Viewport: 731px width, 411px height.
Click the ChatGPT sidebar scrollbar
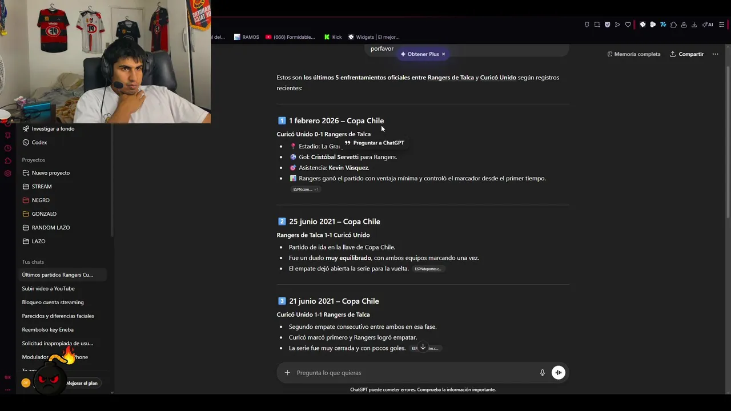pos(112,180)
